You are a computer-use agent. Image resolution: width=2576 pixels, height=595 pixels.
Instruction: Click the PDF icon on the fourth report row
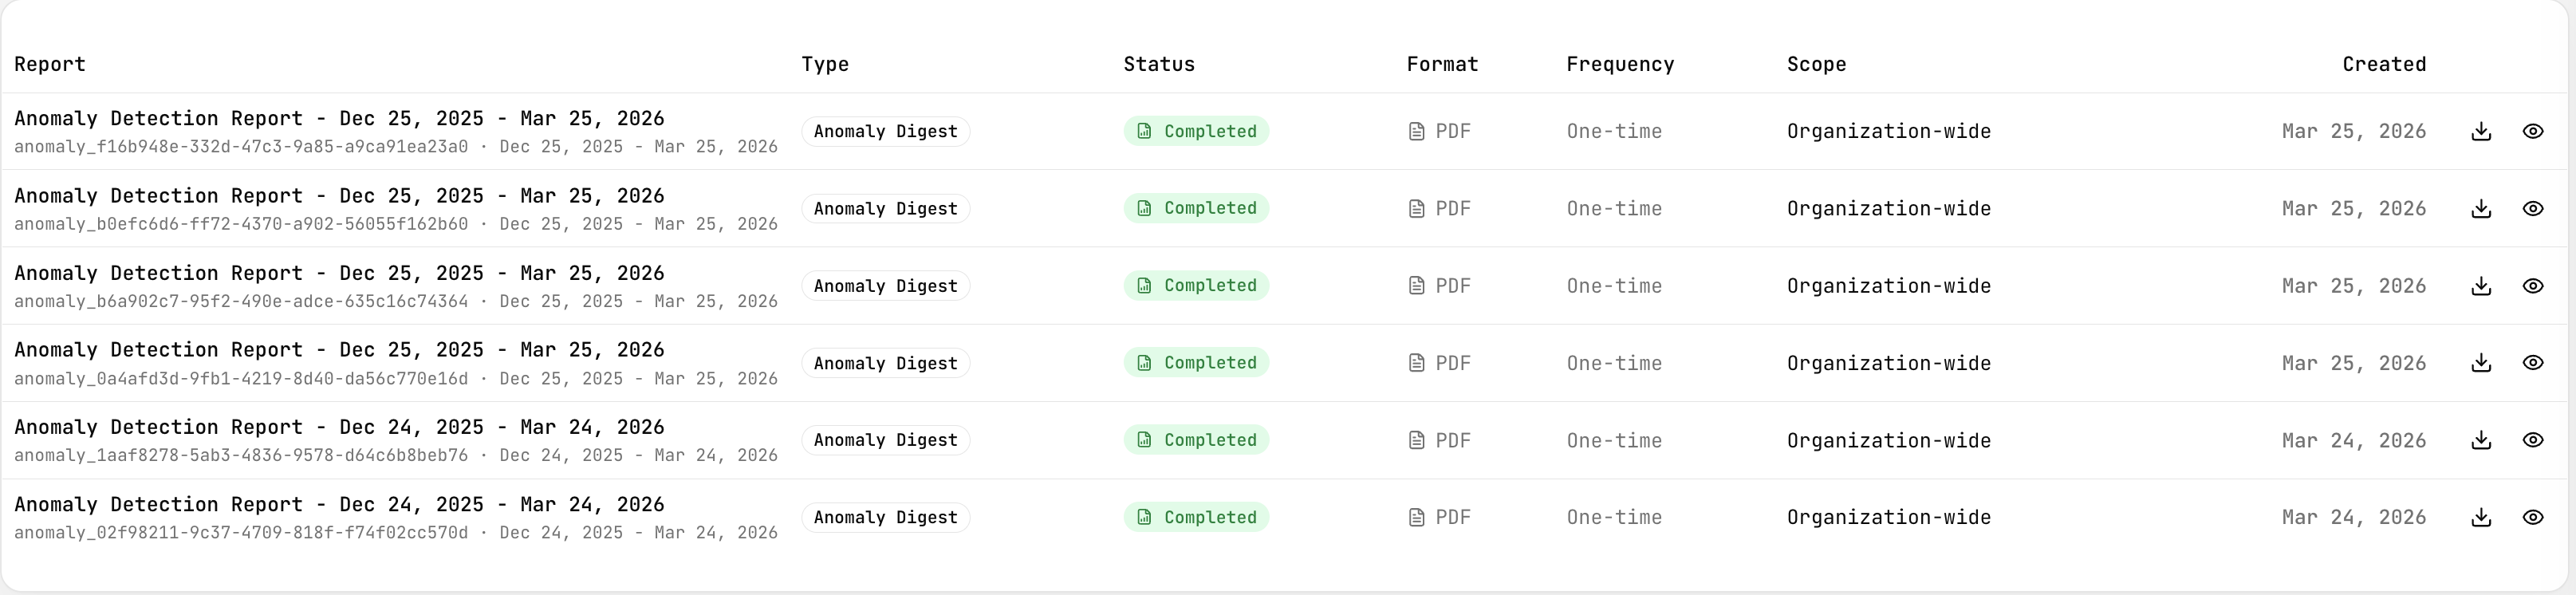coord(1416,363)
